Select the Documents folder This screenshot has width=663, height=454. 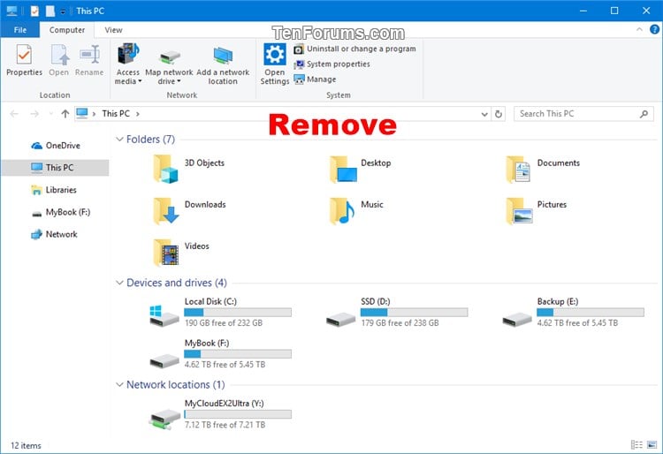click(543, 169)
